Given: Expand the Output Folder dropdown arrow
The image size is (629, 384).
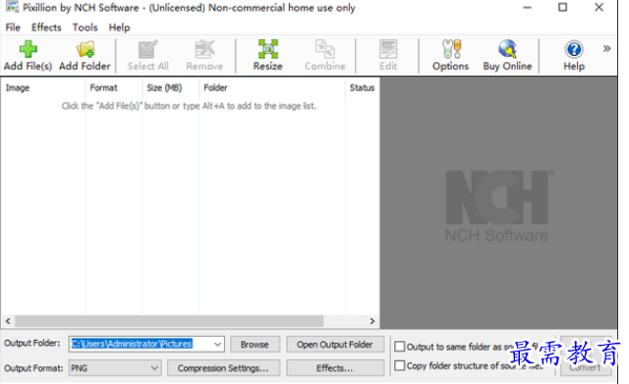Looking at the screenshot, I should click(x=217, y=345).
